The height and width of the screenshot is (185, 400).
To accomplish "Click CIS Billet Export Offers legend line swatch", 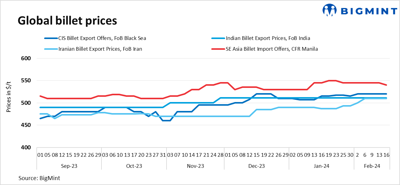I will (50, 38).
